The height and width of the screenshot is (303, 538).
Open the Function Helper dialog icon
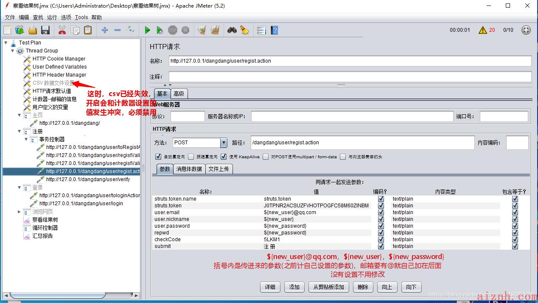[x=261, y=30]
